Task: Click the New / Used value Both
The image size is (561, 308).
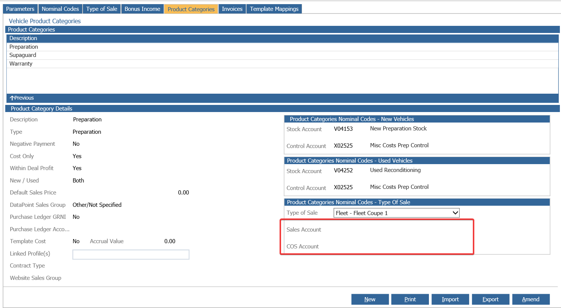Action: 78,181
